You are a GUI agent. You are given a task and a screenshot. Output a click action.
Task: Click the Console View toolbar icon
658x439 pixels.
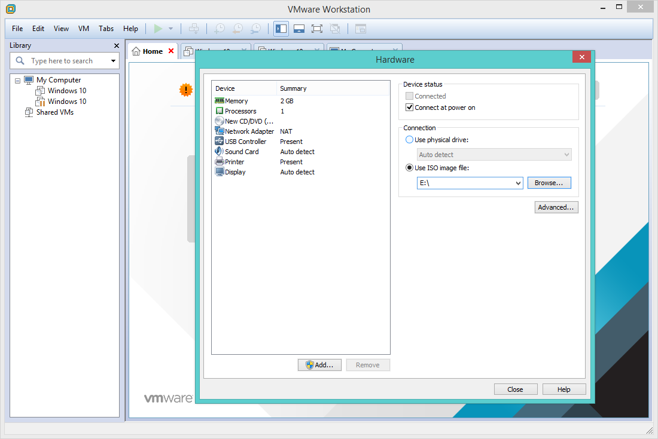tap(361, 29)
